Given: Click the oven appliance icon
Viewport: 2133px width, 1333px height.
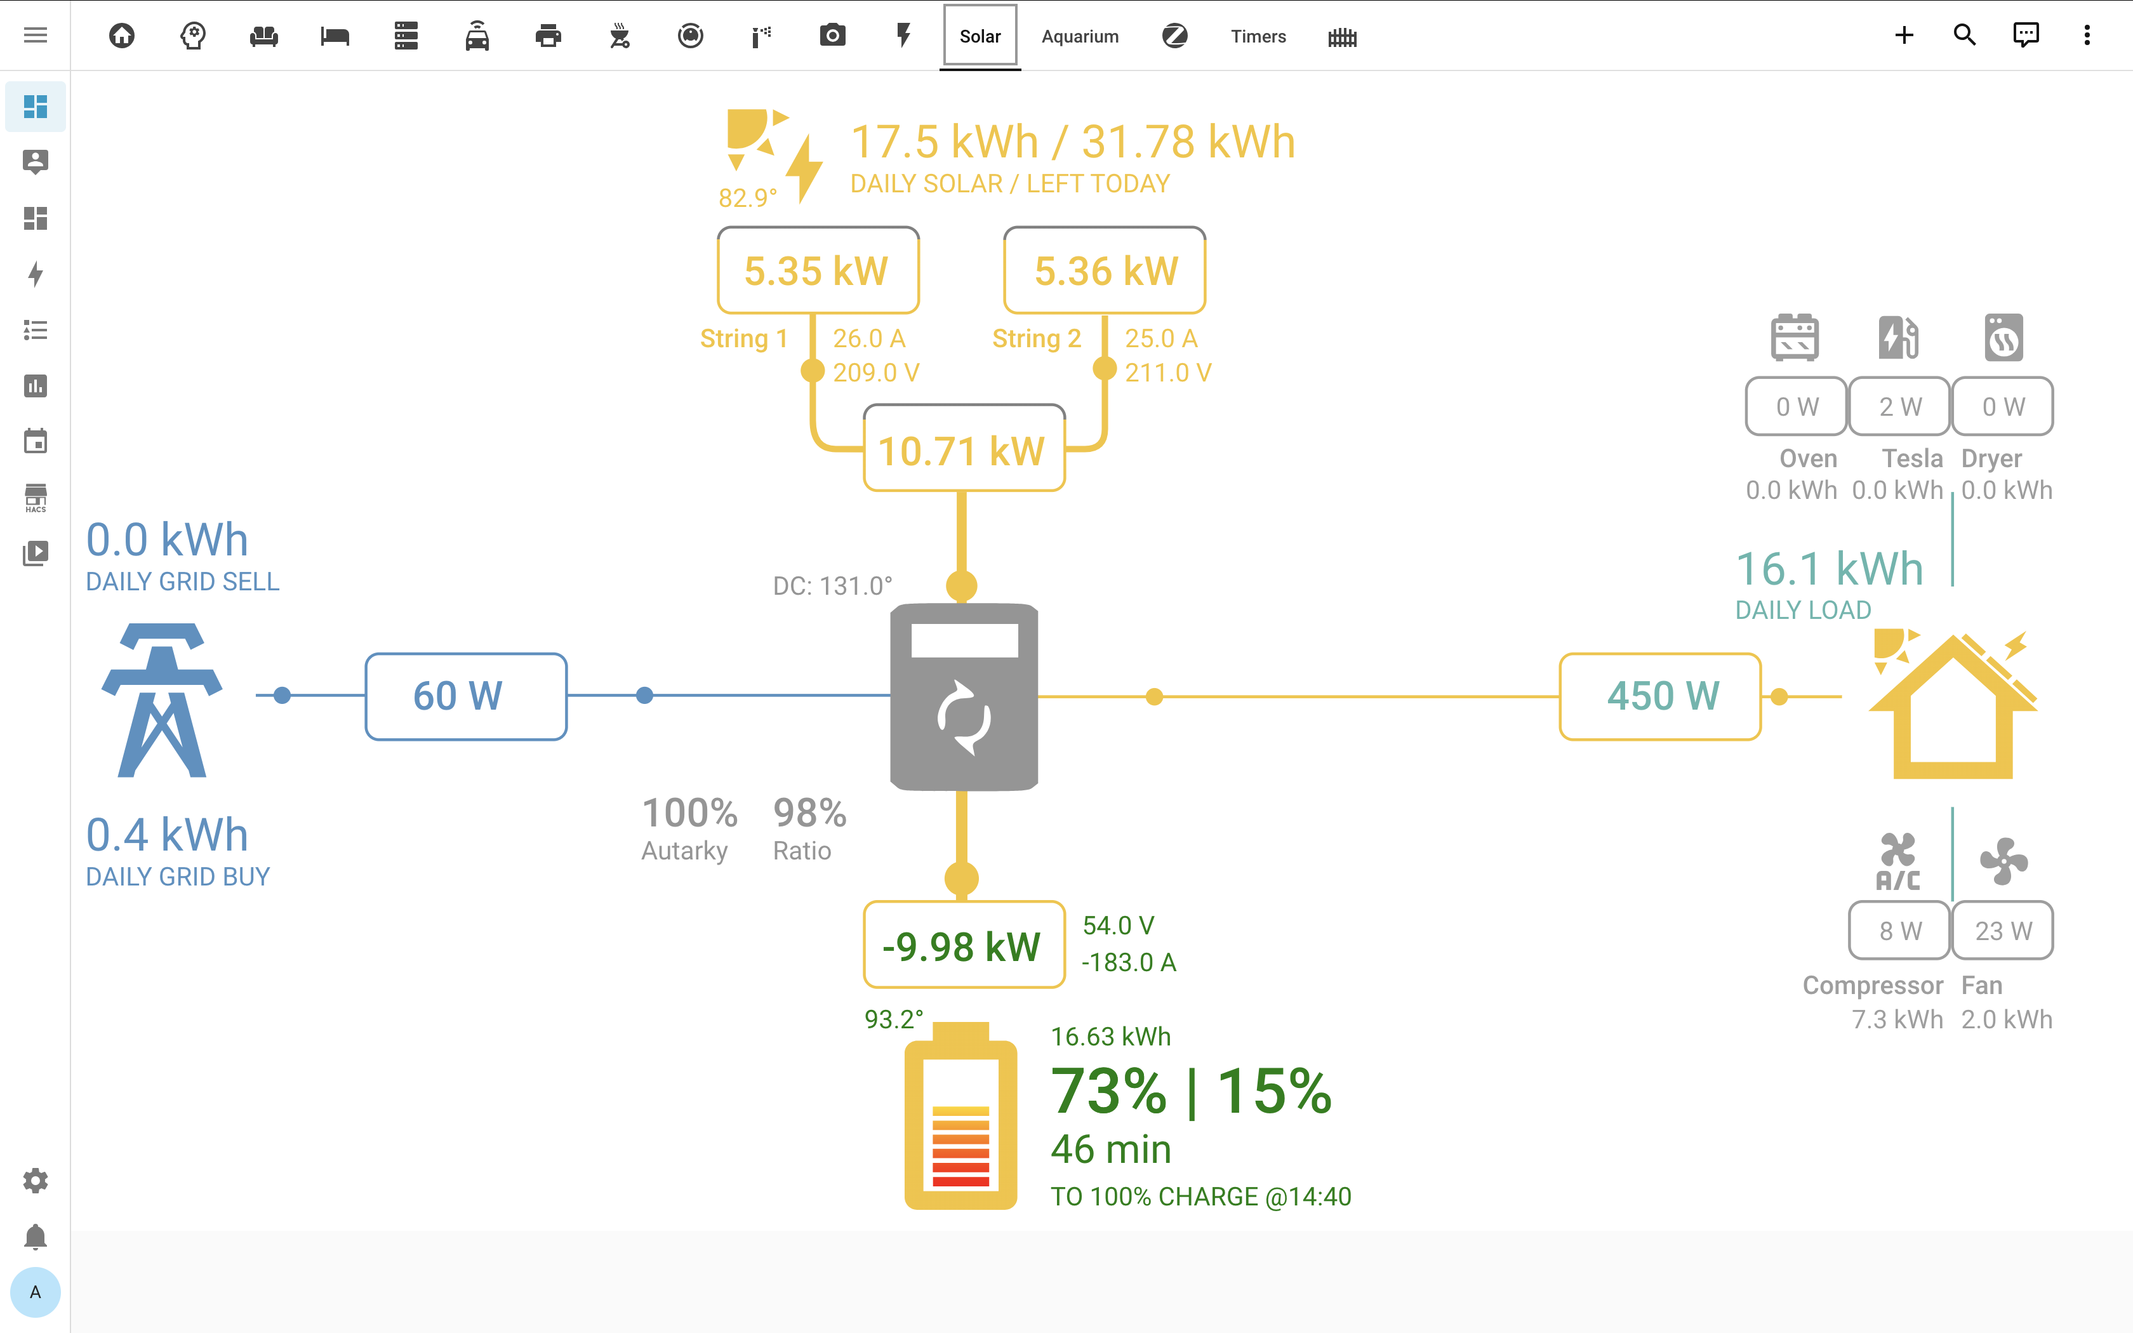Looking at the screenshot, I should pos(1795,337).
